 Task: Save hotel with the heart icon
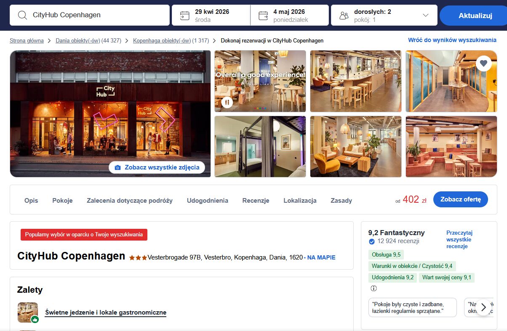click(483, 64)
